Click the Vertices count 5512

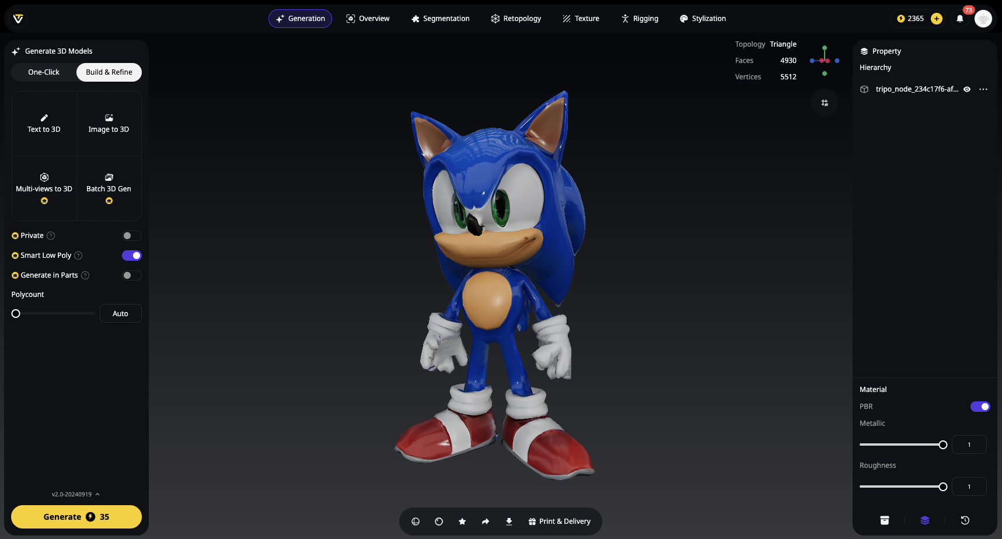click(x=788, y=77)
